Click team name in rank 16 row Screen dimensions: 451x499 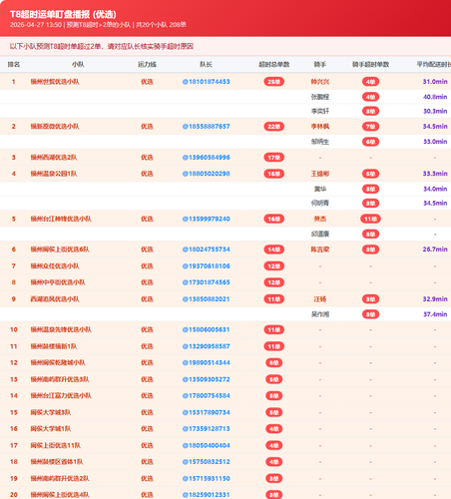point(51,429)
